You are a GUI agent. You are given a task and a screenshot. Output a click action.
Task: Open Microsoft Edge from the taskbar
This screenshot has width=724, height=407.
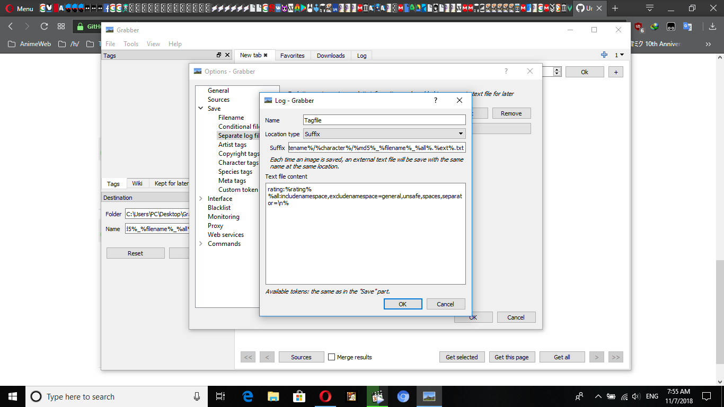point(248,396)
